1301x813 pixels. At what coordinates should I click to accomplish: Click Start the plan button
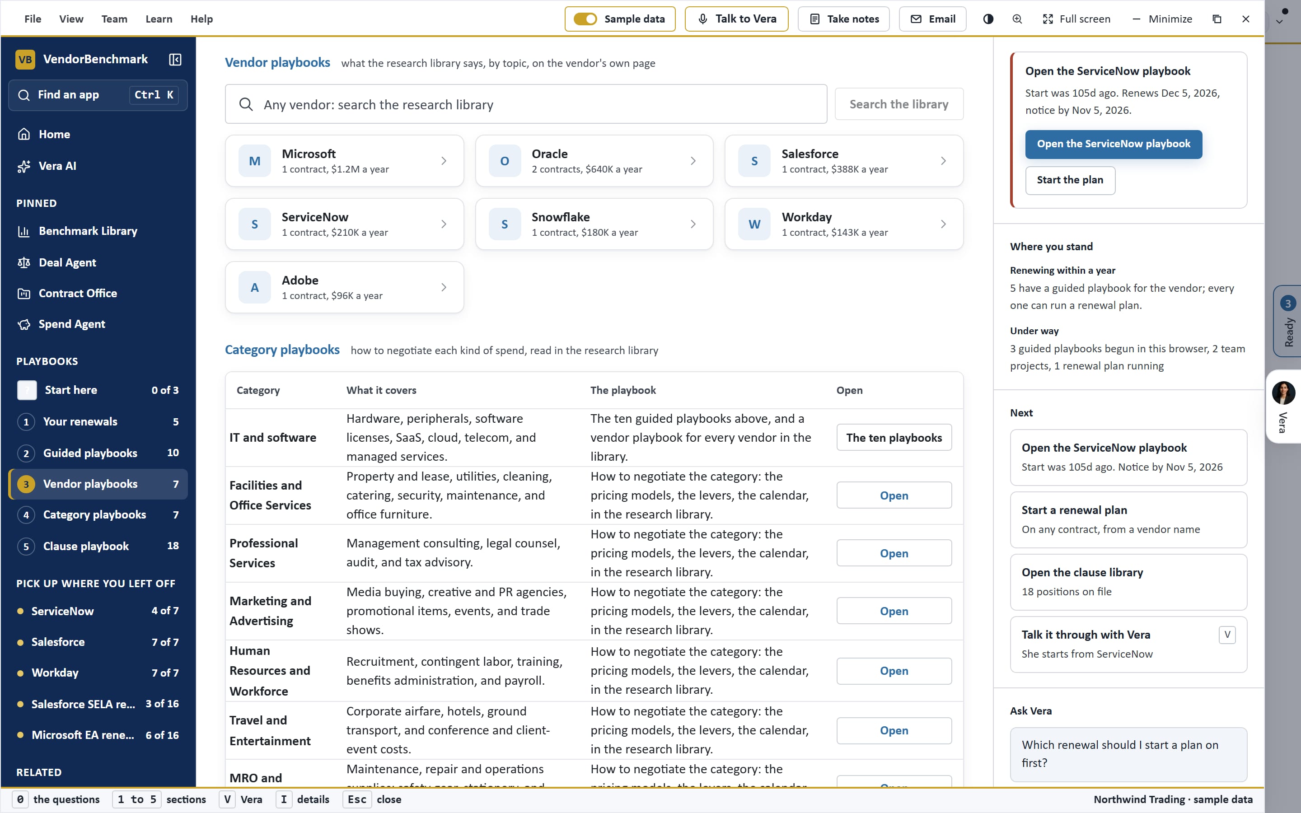(1070, 180)
